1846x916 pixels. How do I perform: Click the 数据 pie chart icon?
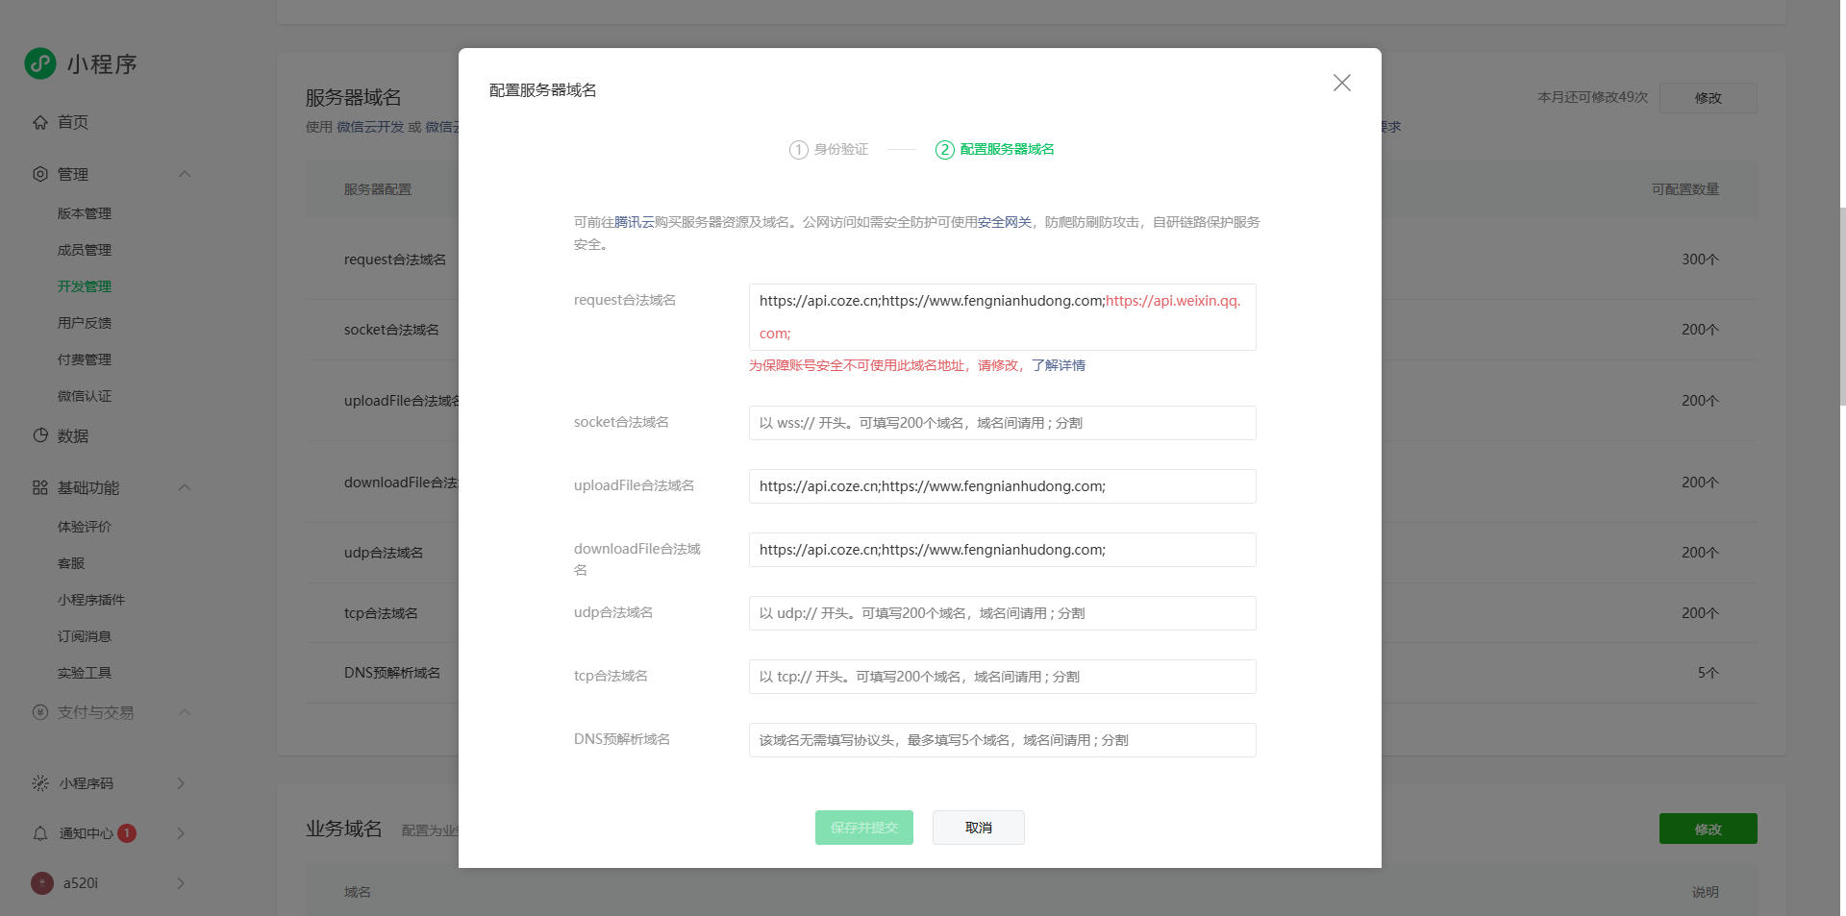40,435
